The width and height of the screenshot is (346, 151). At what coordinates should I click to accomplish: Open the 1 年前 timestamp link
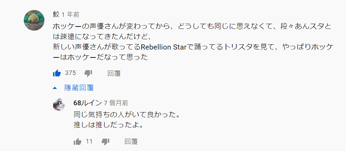click(70, 15)
